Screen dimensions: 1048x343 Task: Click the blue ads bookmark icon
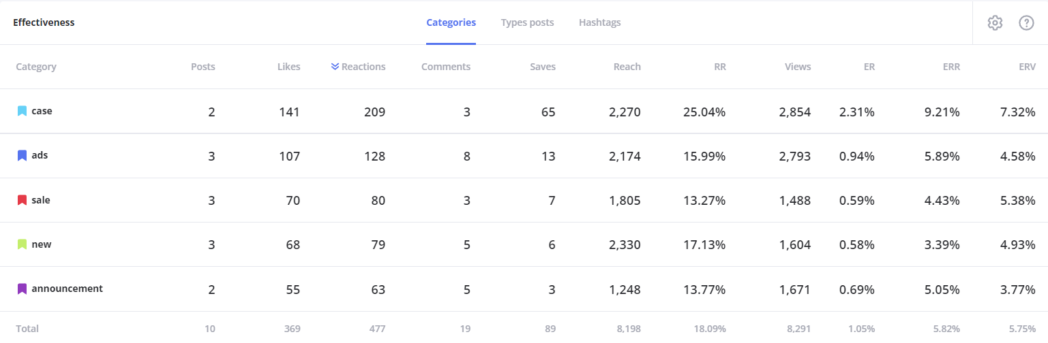[x=22, y=156]
